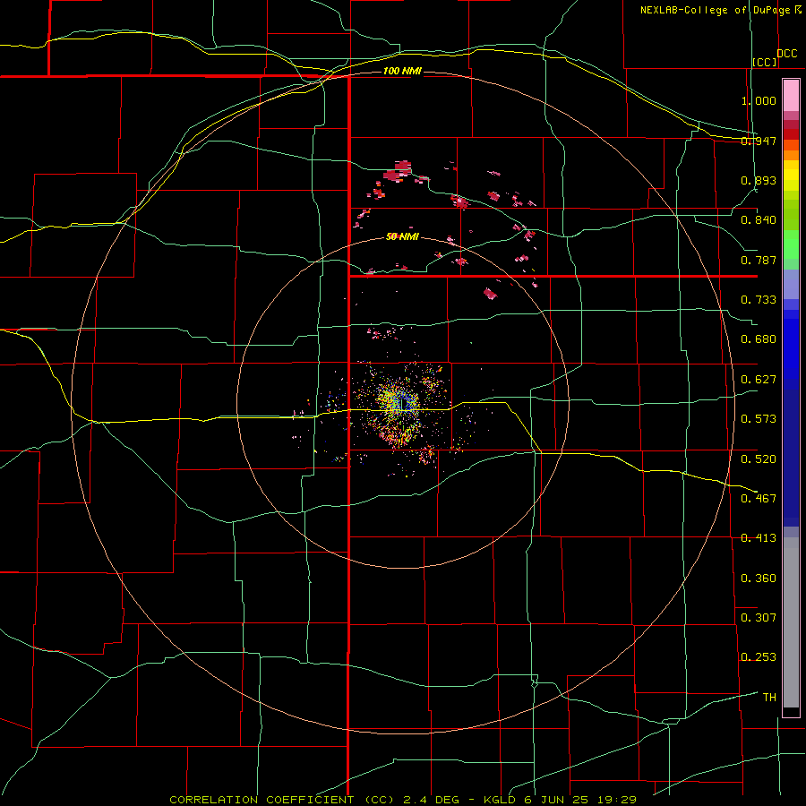Image resolution: width=806 pixels, height=806 pixels.
Task: Click the 1.000 scale value
Action: 759,100
